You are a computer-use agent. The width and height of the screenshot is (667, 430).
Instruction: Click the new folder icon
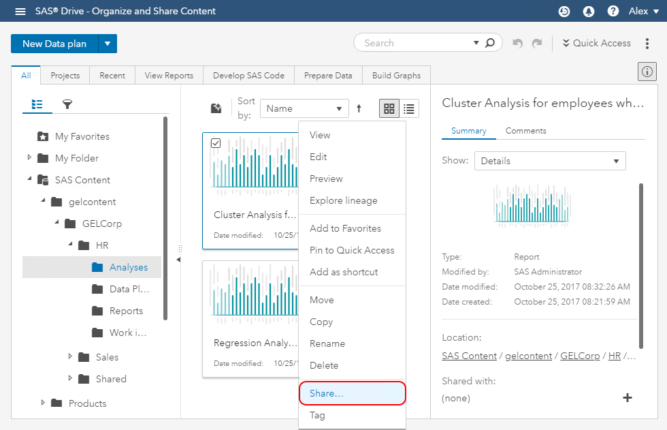(x=216, y=108)
